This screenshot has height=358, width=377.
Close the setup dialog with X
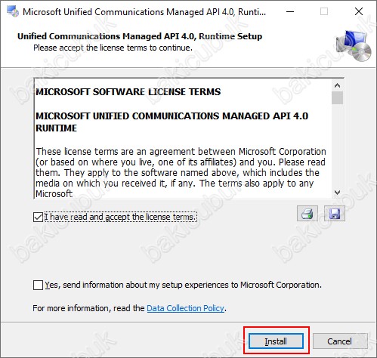[x=359, y=11]
